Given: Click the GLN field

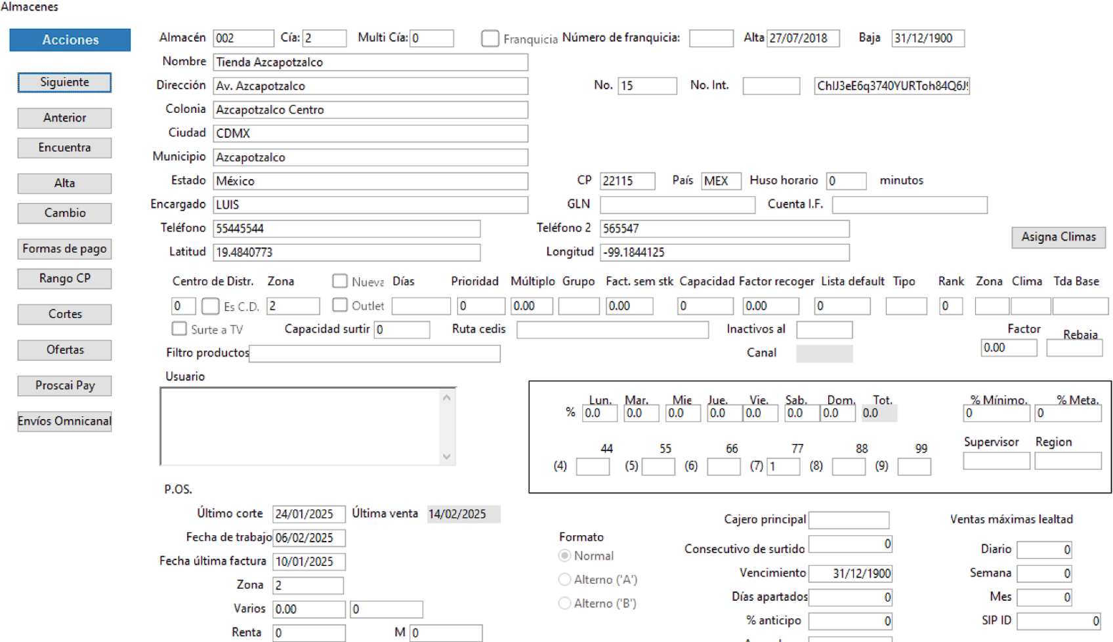Looking at the screenshot, I should pyautogui.click(x=677, y=205).
